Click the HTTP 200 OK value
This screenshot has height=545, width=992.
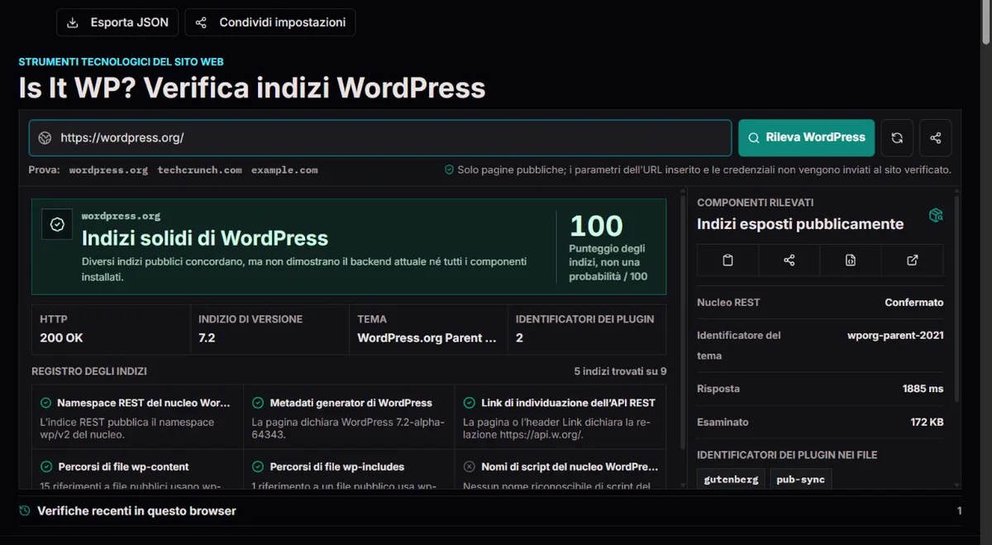[62, 337]
